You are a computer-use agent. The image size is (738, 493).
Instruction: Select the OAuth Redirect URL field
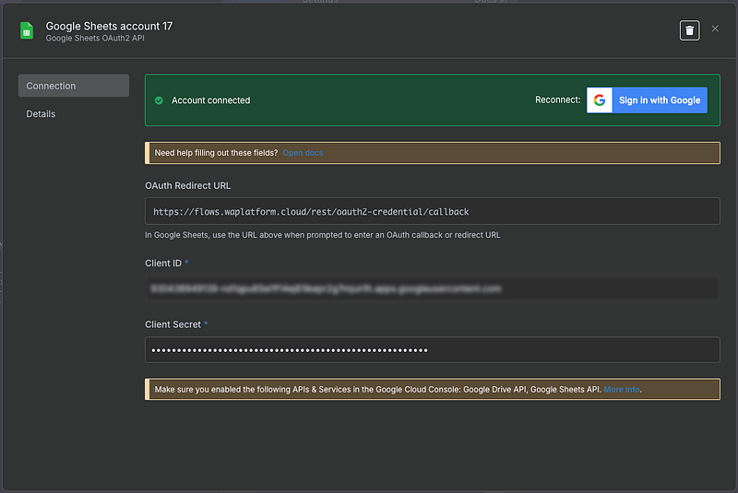pos(432,211)
